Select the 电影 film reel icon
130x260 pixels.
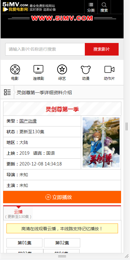pyautogui.click(x=15, y=69)
